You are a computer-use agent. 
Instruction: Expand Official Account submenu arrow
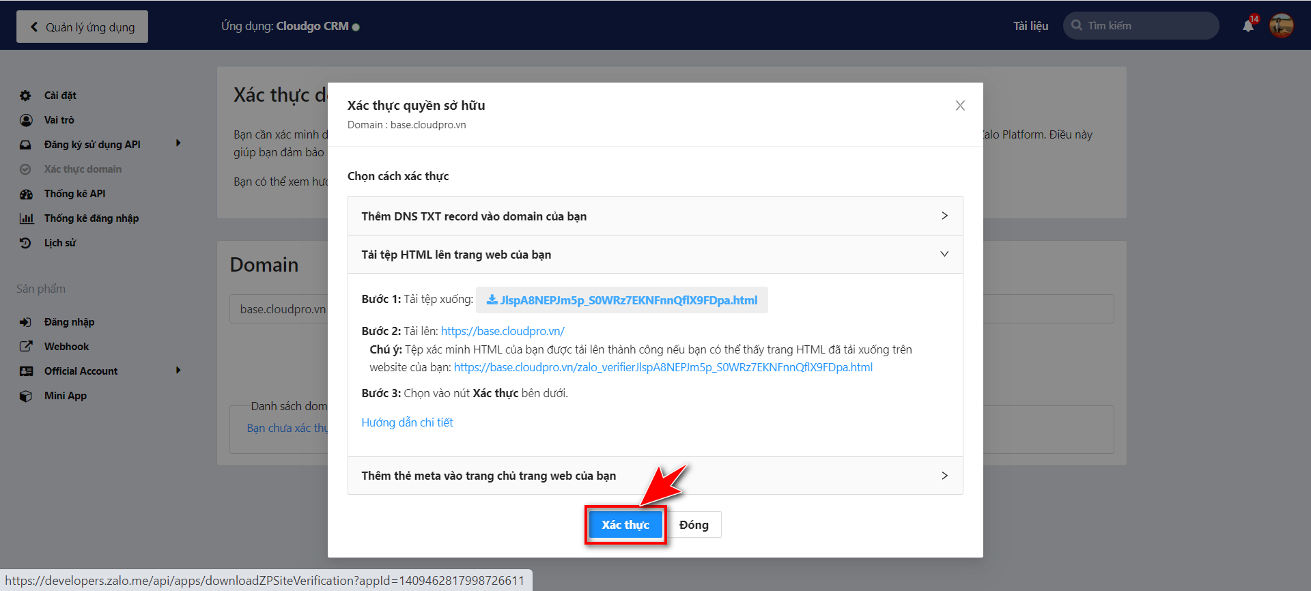click(x=178, y=371)
